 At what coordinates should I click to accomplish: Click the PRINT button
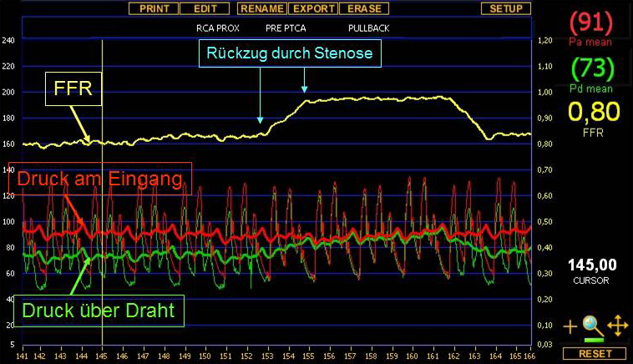(154, 8)
